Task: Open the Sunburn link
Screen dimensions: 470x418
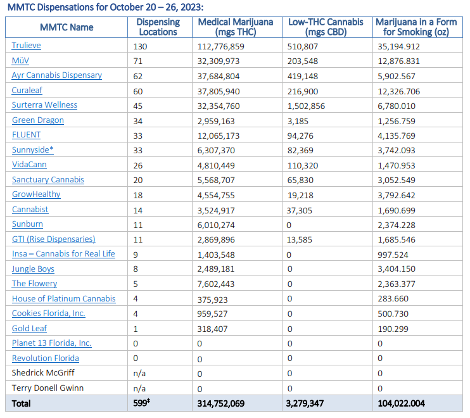Action: pos(27,224)
